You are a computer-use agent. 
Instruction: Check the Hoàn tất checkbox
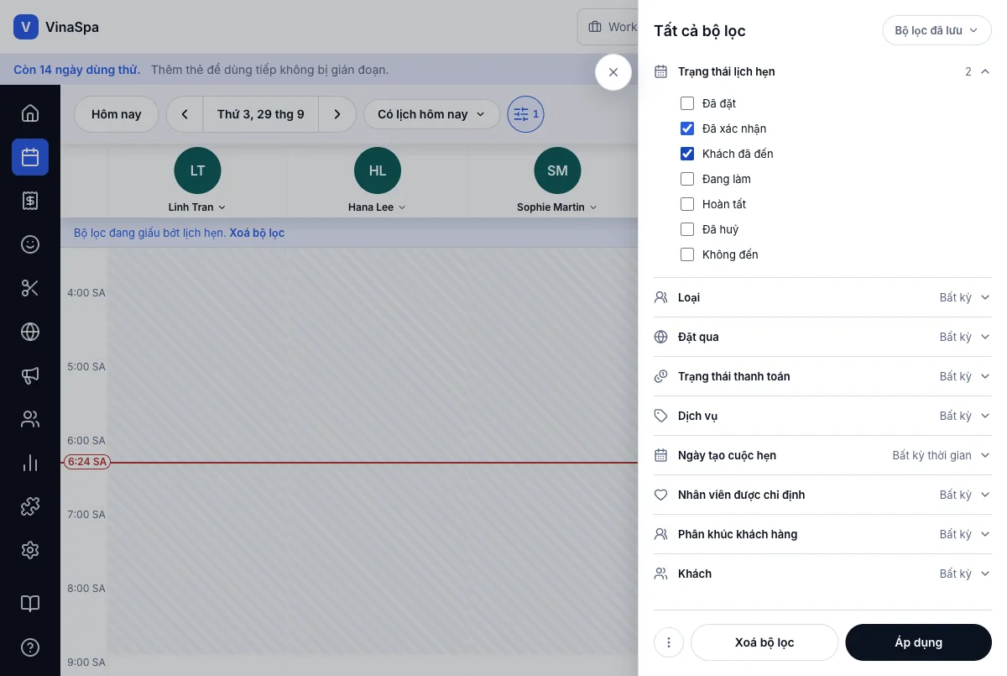pos(687,204)
